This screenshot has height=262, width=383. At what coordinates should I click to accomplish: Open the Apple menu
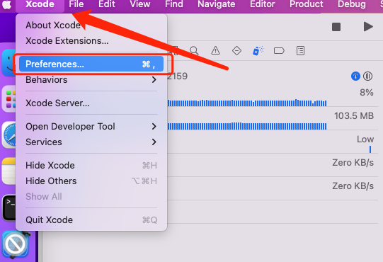pyautogui.click(x=6, y=4)
